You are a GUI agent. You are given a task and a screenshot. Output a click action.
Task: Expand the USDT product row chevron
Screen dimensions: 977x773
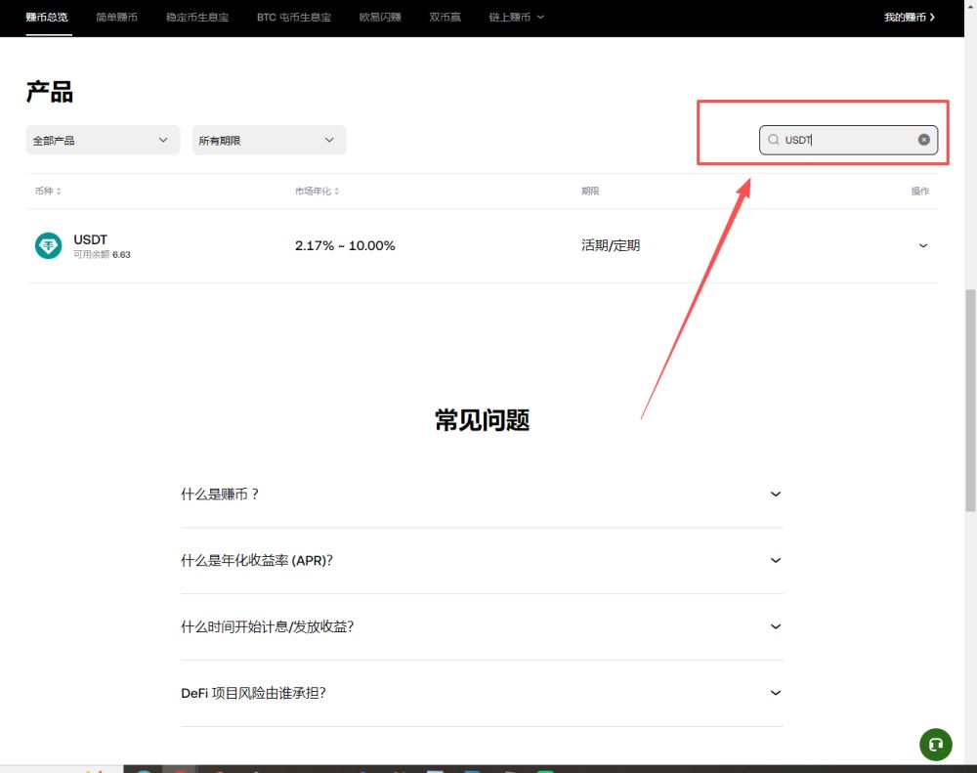click(x=923, y=245)
